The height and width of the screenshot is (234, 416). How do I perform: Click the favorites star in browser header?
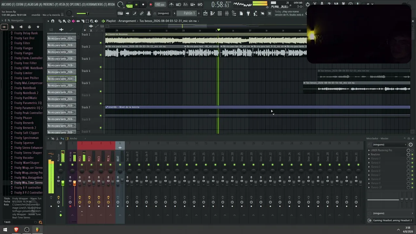click(x=38, y=27)
